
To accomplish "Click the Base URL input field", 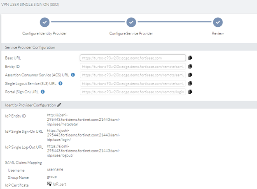I will point(133,58).
